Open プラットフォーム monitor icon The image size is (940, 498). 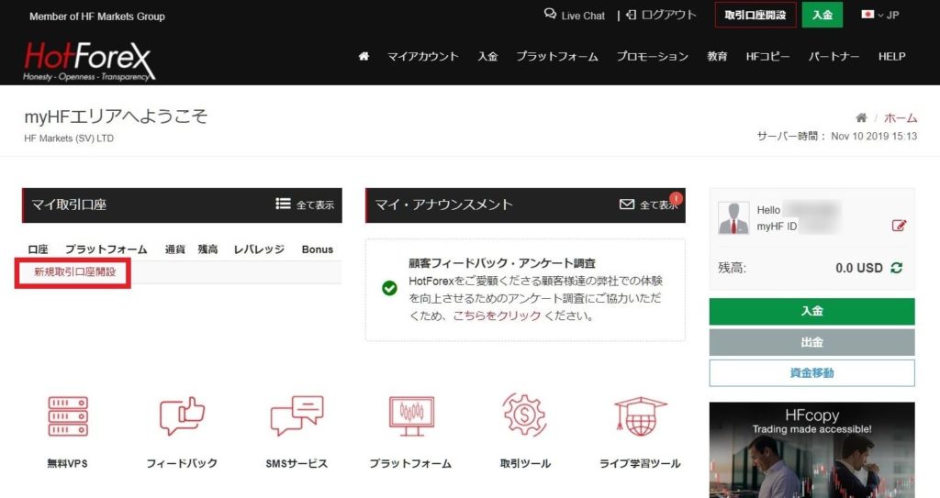(x=411, y=415)
